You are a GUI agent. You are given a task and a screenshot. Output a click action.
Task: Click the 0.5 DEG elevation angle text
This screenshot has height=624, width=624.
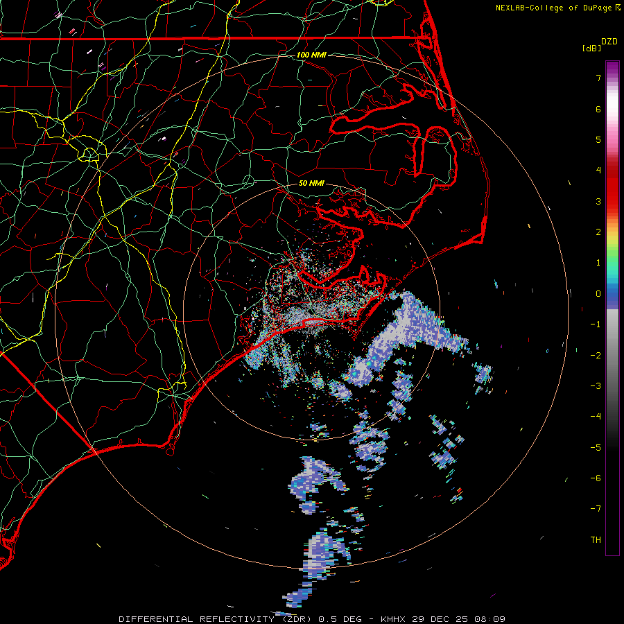coord(340,619)
